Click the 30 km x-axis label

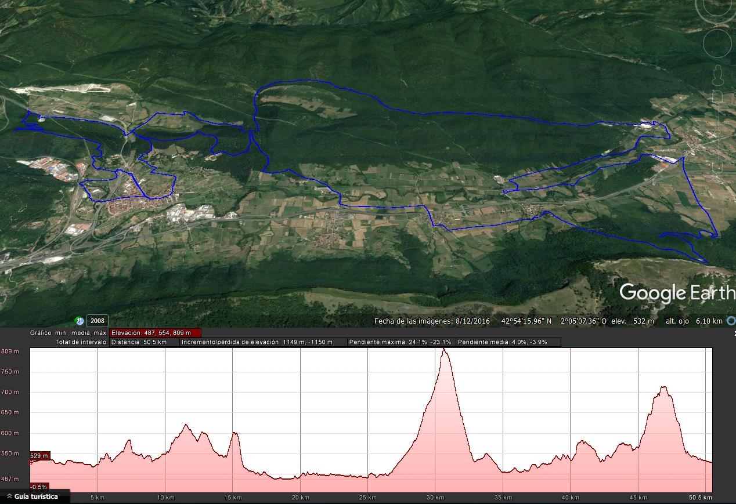click(x=435, y=498)
